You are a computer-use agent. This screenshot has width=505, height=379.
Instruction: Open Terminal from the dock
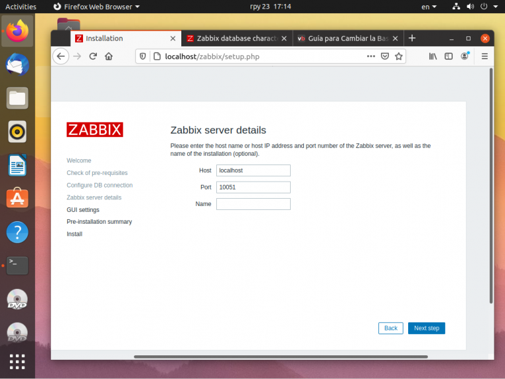coord(17,266)
